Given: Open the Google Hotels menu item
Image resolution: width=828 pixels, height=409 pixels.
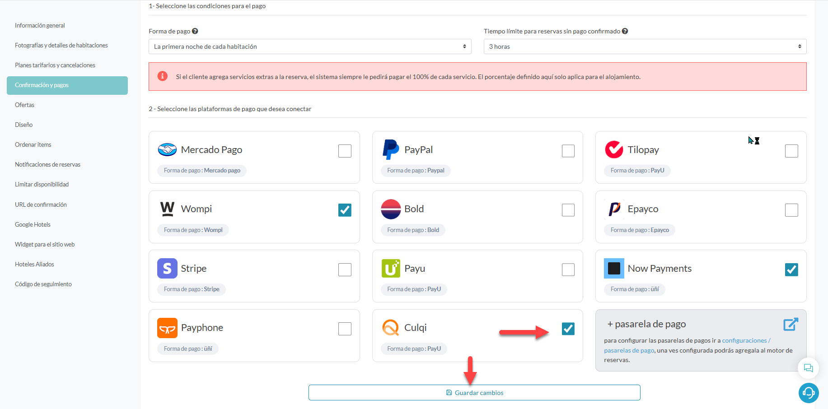Looking at the screenshot, I should (33, 224).
